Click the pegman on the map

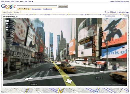60,92
